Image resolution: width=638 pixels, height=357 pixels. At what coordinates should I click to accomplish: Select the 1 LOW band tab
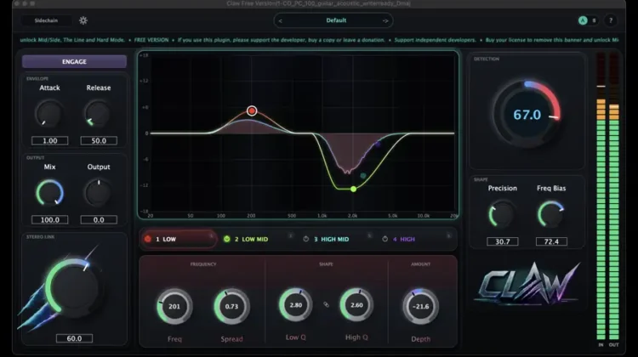[x=179, y=239]
